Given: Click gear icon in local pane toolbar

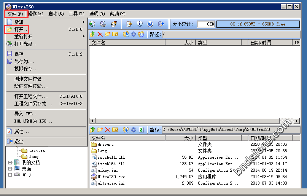Looking at the screenshot, I should [133, 130].
